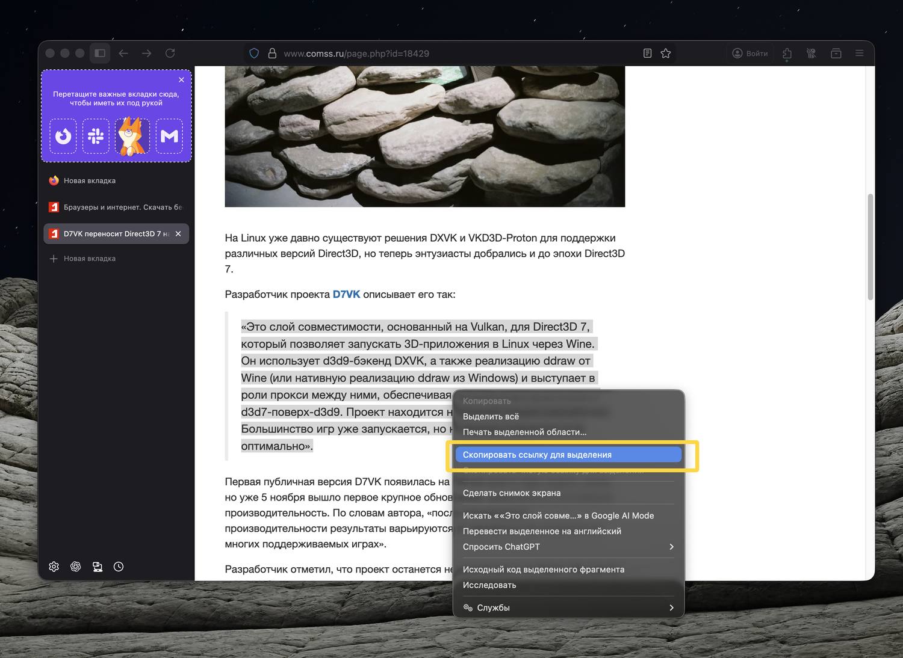
Task: Click the quote line '«Это слой совместимости'
Action: [x=415, y=327]
